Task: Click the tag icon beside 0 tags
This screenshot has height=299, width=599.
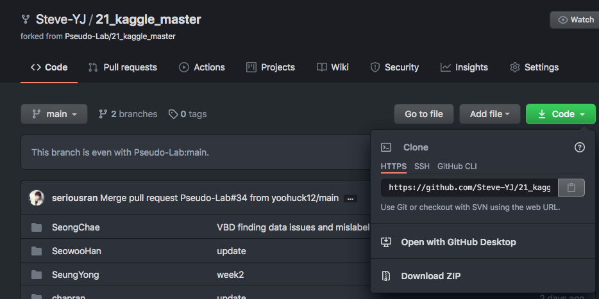Action: 173,114
